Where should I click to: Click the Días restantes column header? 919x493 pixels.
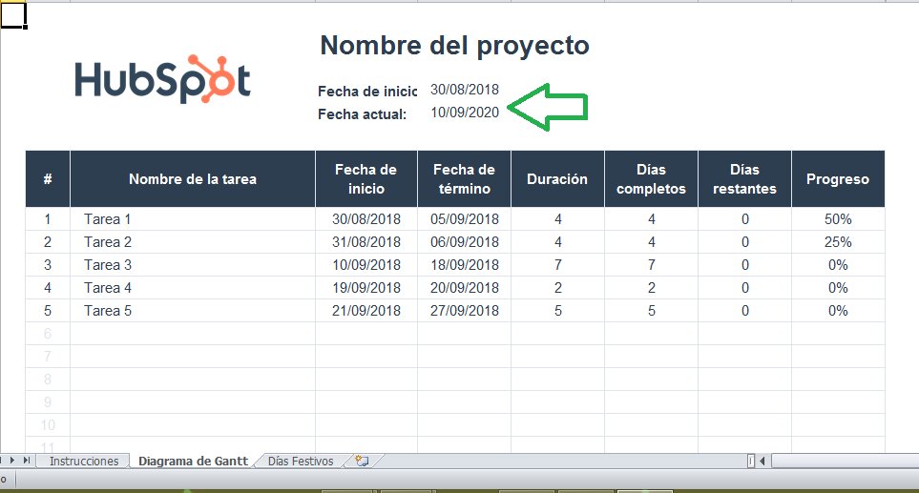(x=744, y=179)
